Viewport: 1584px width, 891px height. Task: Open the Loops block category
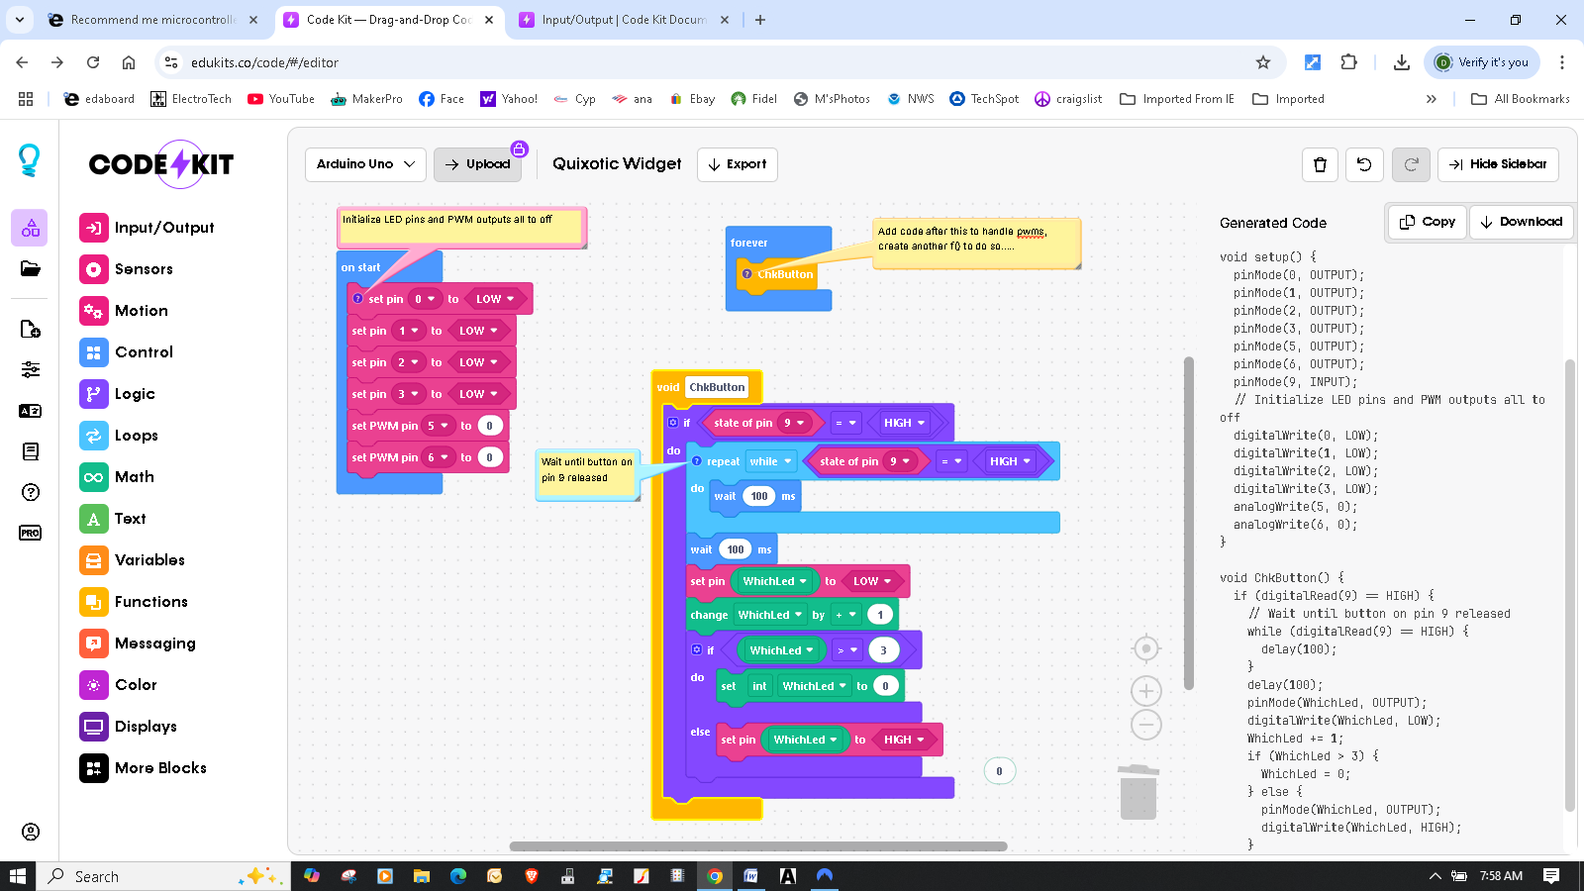point(119,436)
